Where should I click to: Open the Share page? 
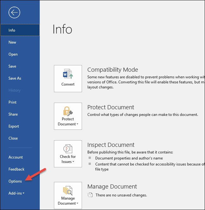click(13, 114)
